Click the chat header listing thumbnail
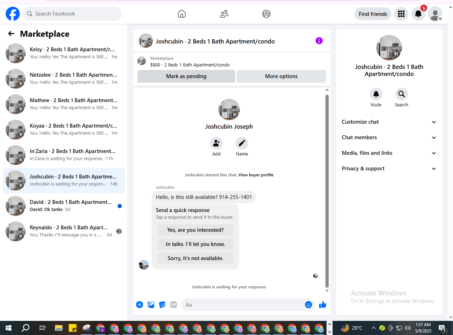Viewport: 453px width, 335px height. coord(146,41)
